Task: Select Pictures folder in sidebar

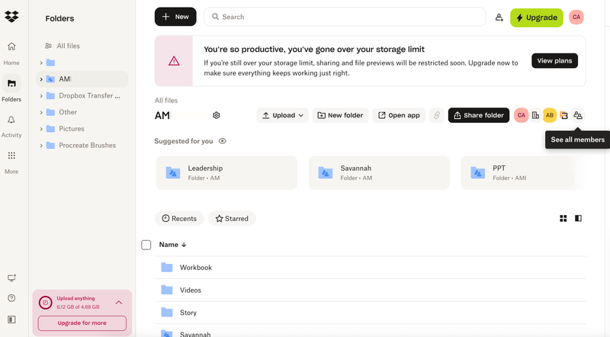Action: click(x=72, y=129)
